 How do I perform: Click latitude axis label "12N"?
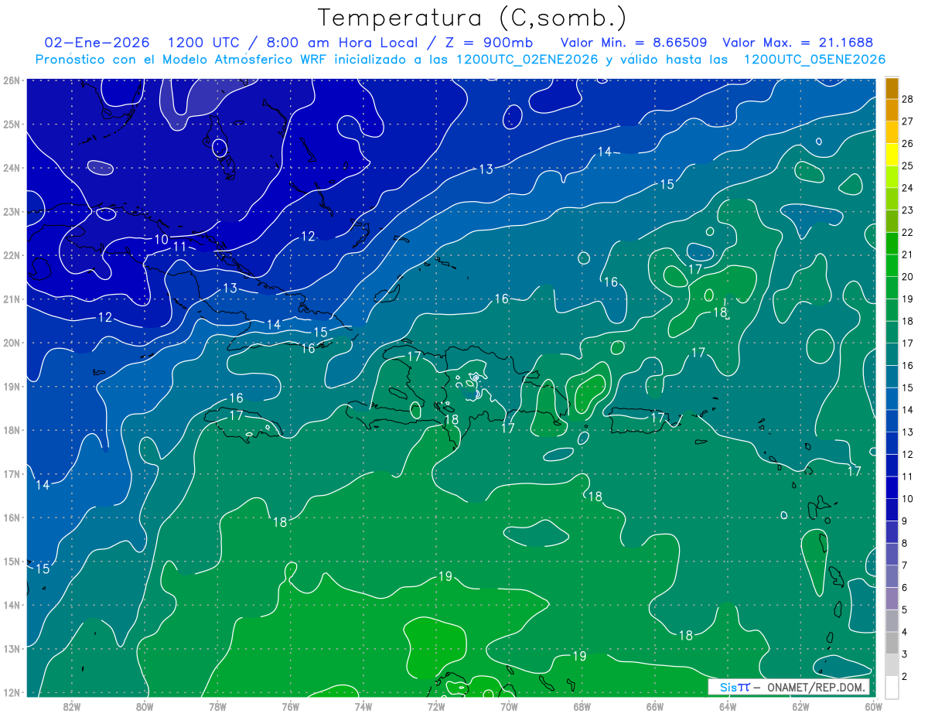click(x=11, y=692)
